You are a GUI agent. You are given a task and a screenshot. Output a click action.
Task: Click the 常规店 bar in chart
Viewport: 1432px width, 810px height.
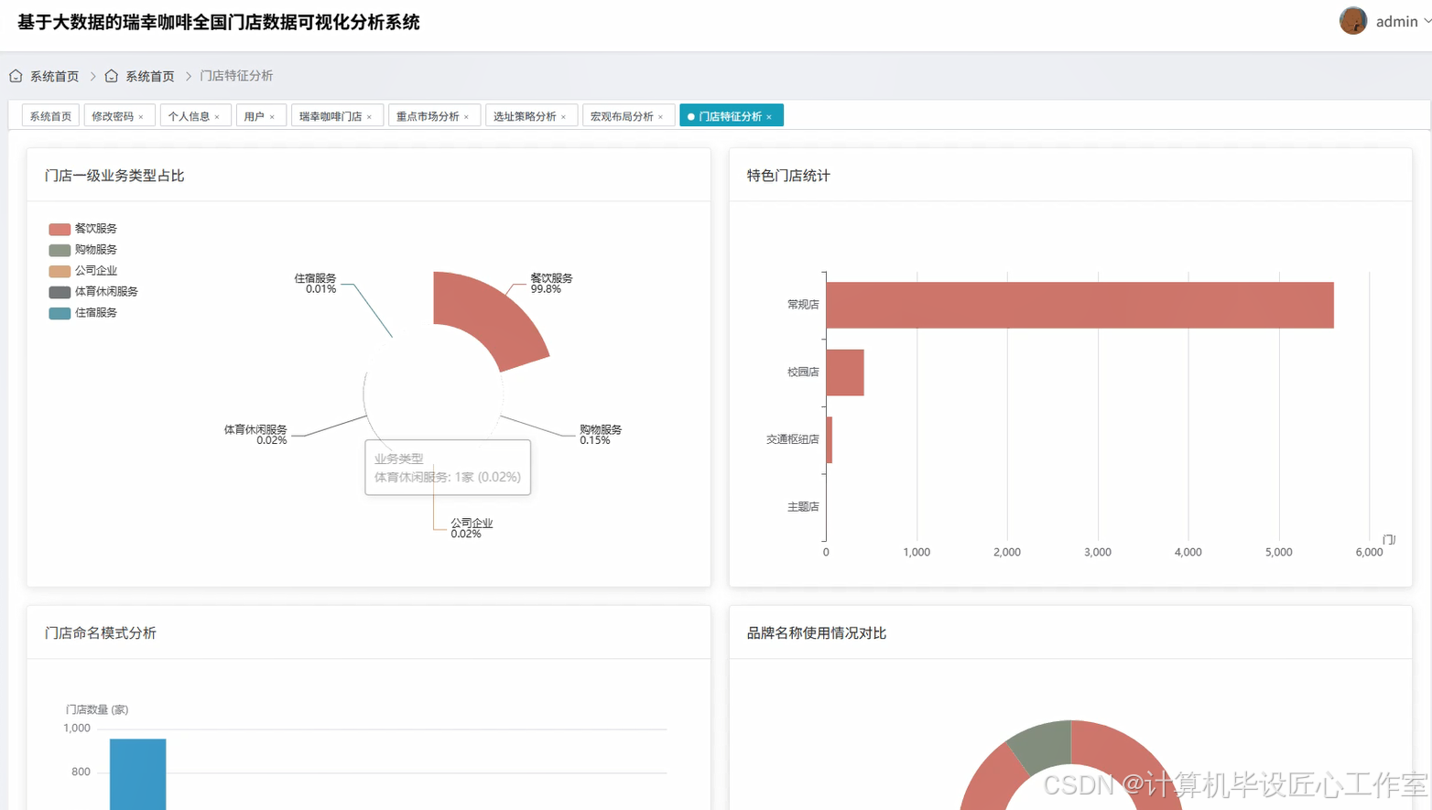[x=1079, y=305]
